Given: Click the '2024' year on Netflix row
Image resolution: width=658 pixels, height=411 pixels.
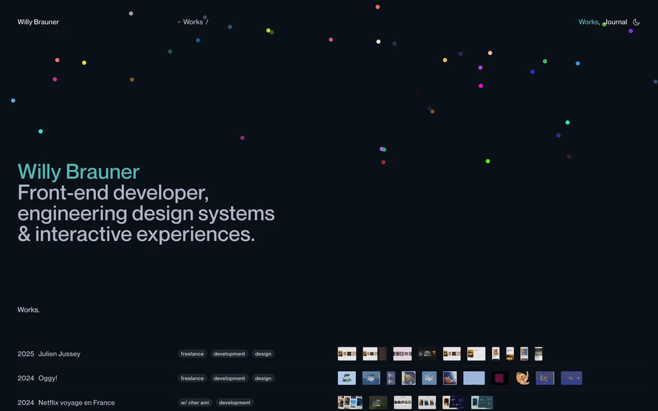Looking at the screenshot, I should [25, 403].
